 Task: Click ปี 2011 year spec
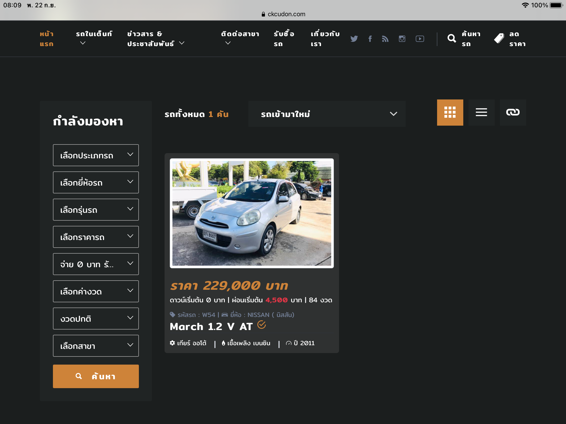[300, 343]
